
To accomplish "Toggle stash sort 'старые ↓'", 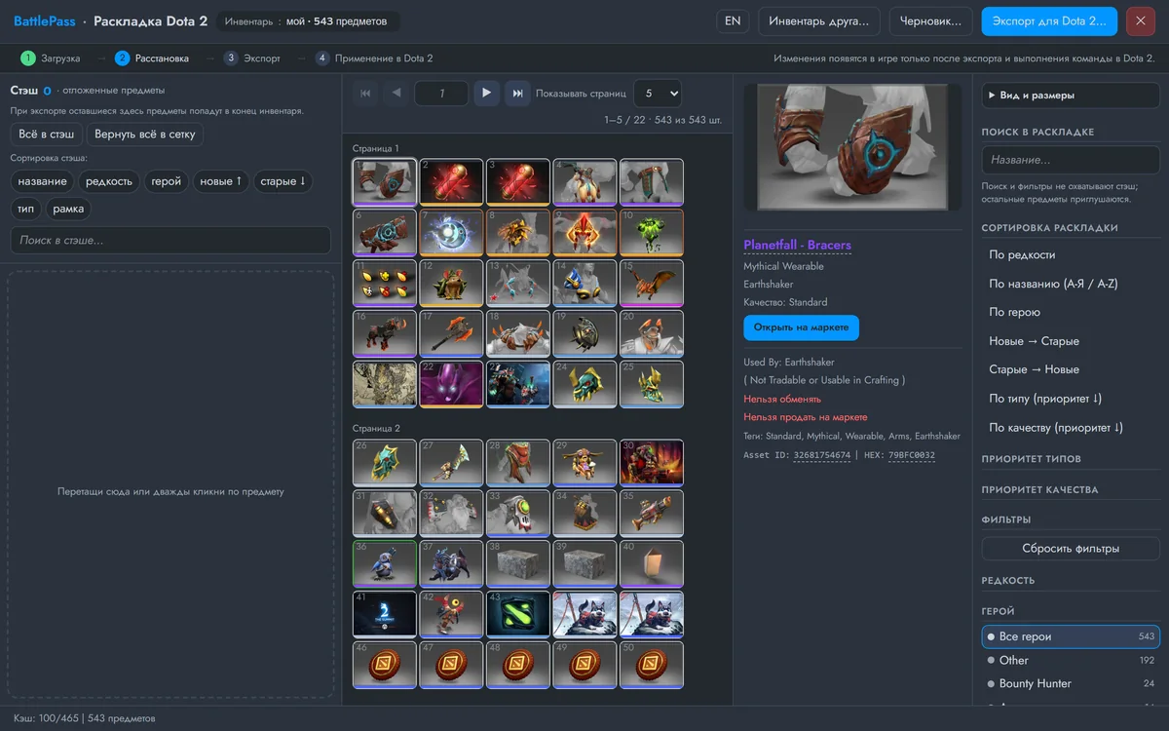I will pos(283,181).
